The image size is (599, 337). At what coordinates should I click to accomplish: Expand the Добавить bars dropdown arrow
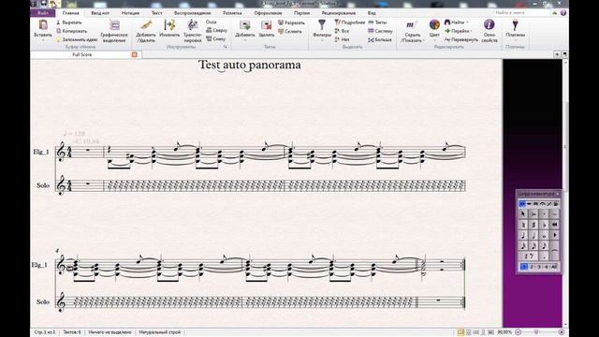coord(245,40)
